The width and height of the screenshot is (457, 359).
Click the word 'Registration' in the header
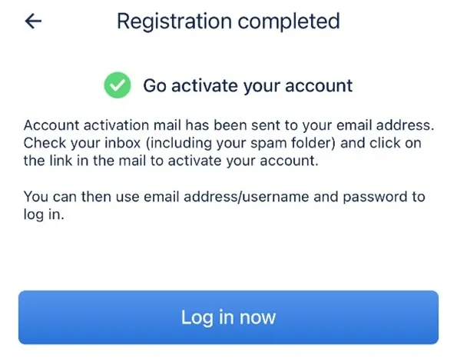pos(174,22)
